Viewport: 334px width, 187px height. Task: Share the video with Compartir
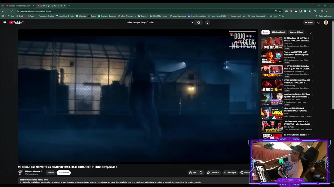pyautogui.click(x=213, y=172)
